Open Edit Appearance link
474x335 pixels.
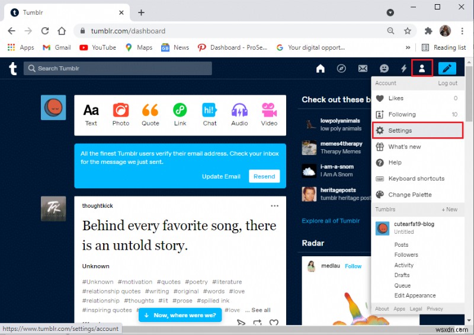[x=415, y=295]
